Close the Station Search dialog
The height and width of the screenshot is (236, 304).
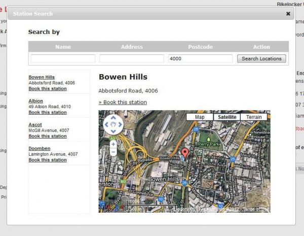pos(288,14)
